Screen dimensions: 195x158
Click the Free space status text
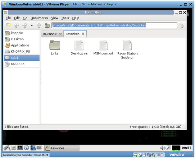coord(156,127)
